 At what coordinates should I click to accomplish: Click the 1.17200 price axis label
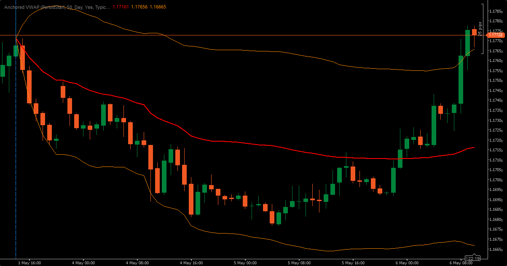pos(497,140)
